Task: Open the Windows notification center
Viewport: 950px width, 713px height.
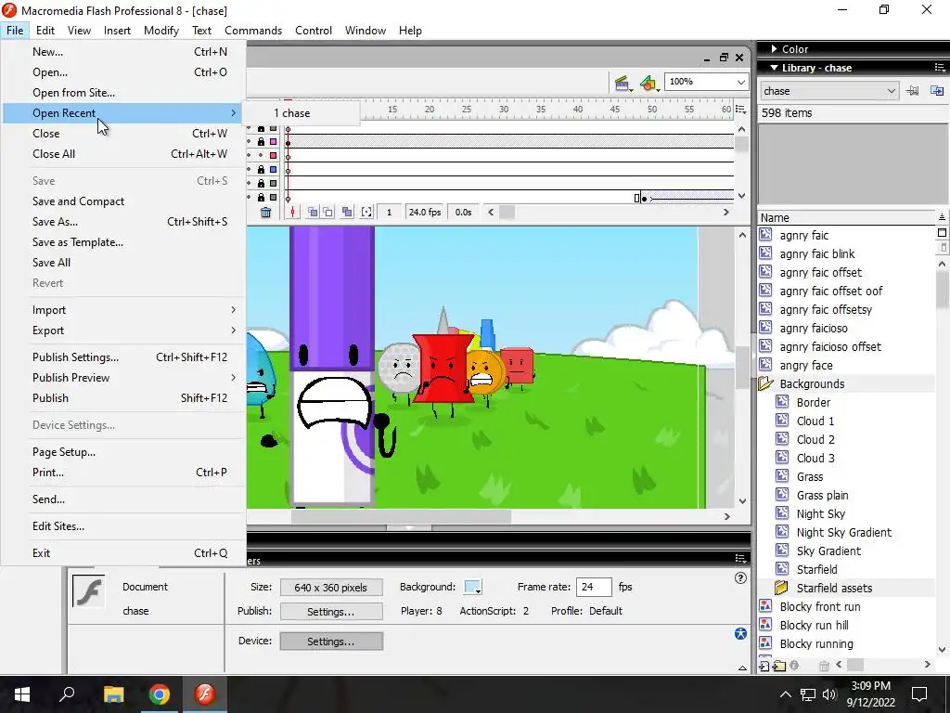Action: click(919, 694)
